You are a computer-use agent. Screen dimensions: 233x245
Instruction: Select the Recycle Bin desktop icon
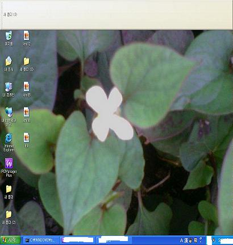[x=9, y=38]
